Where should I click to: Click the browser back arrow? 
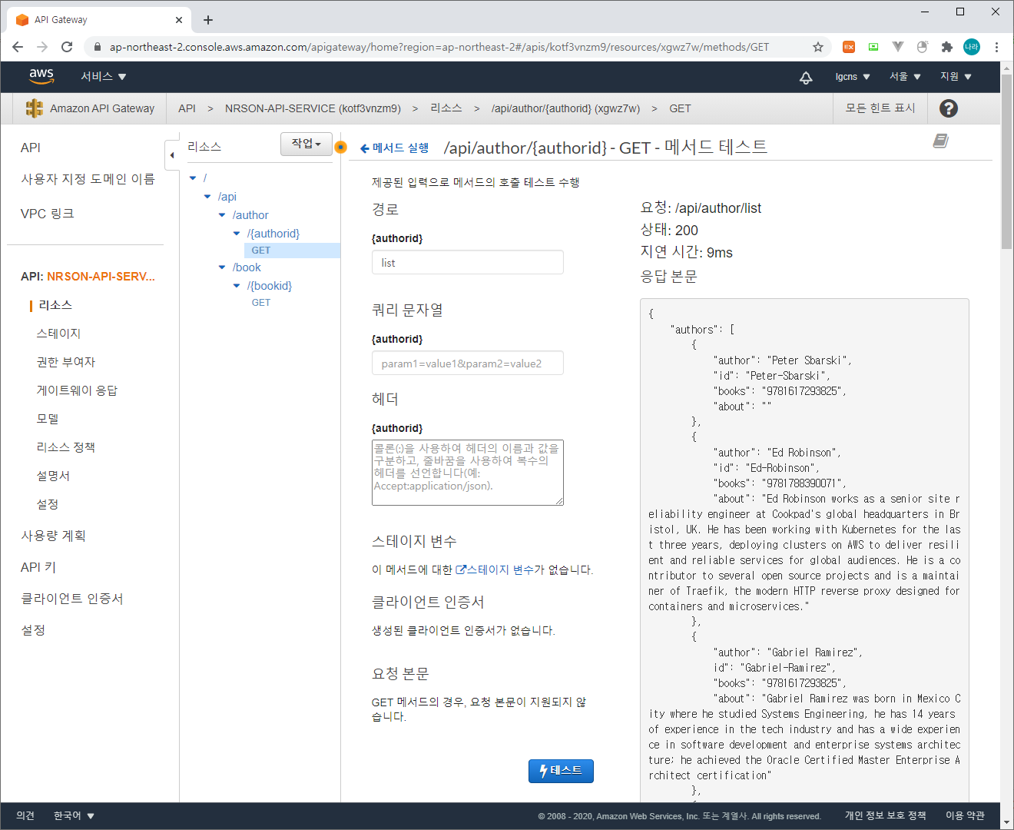18,47
